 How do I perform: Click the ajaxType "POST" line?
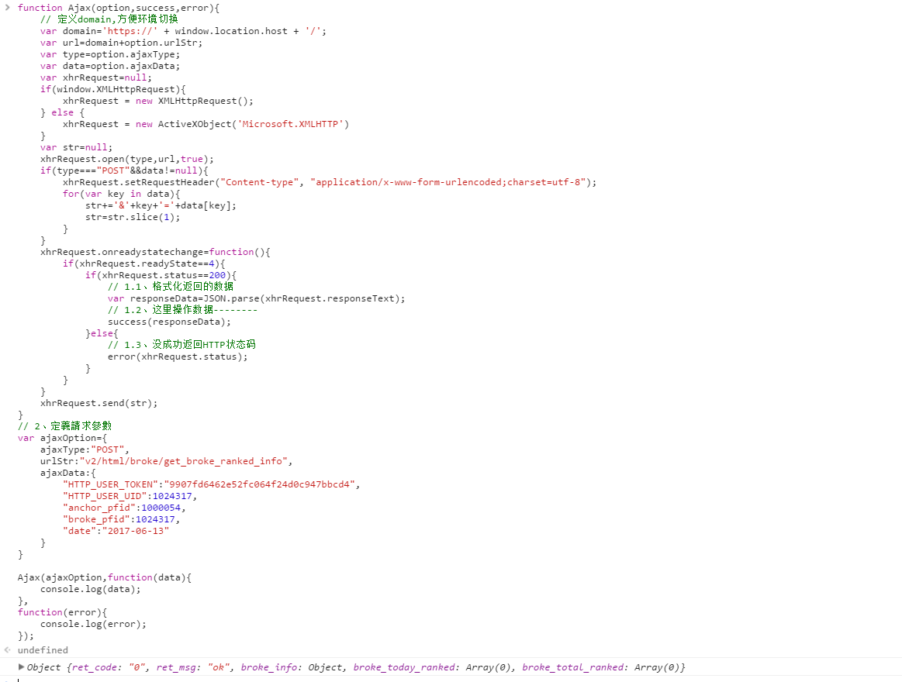click(x=85, y=449)
